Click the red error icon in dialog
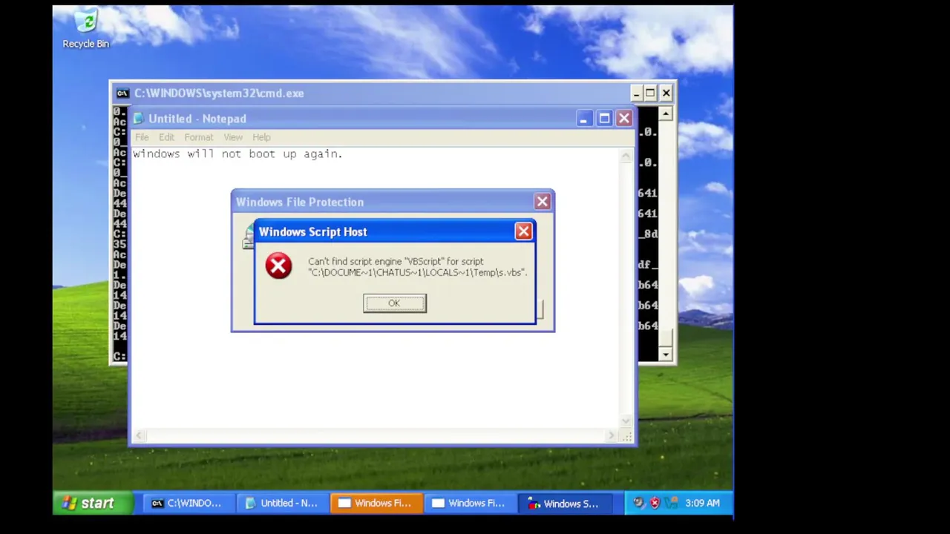The width and height of the screenshot is (950, 534). click(278, 266)
